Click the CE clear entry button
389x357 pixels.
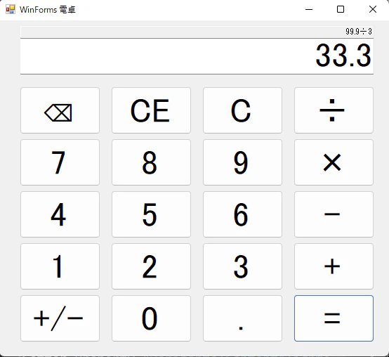click(151, 110)
